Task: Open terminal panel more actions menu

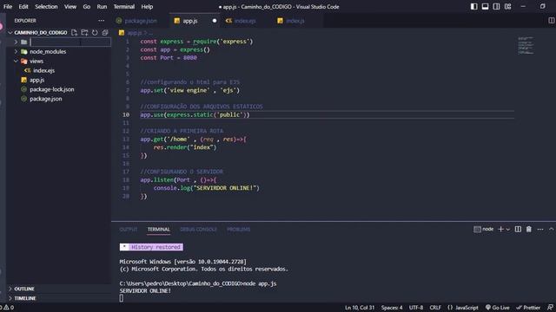Action: 540,229
